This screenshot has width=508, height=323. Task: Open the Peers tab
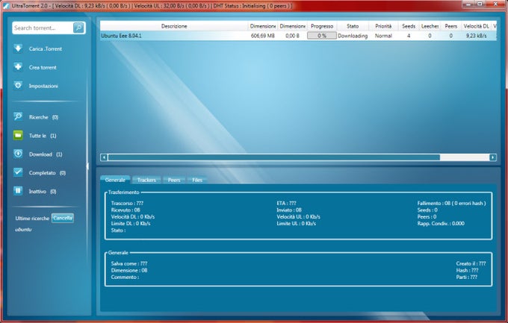[x=174, y=180]
